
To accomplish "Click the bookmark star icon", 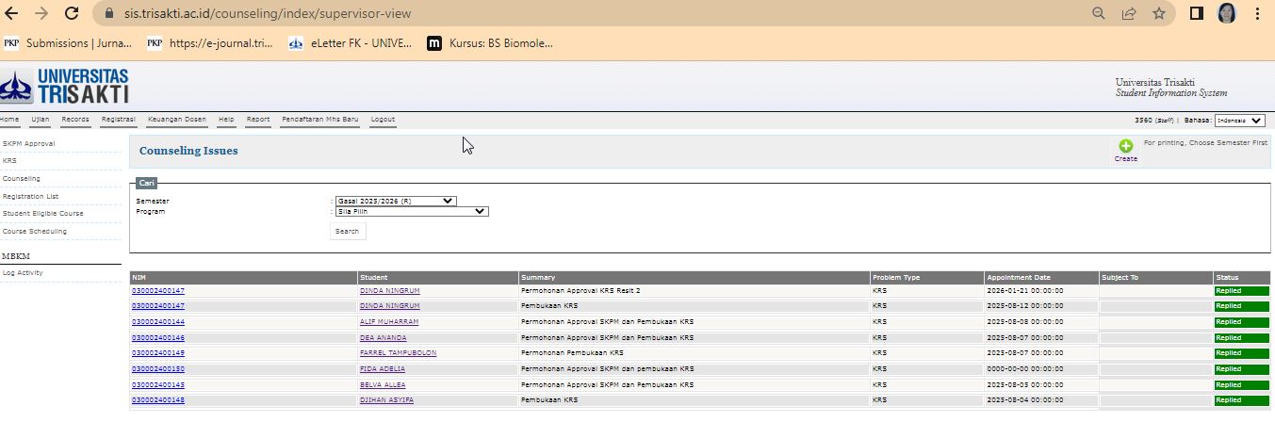I will click(x=1158, y=14).
